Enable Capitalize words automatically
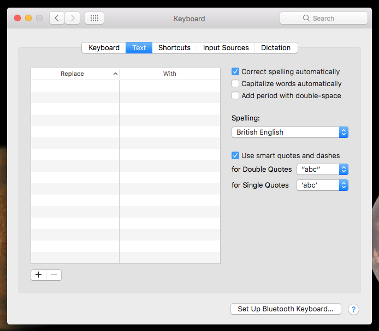This screenshot has width=379, height=331. [x=235, y=83]
